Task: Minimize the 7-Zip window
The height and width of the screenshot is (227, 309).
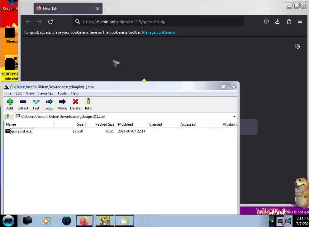Action: (x=223, y=87)
